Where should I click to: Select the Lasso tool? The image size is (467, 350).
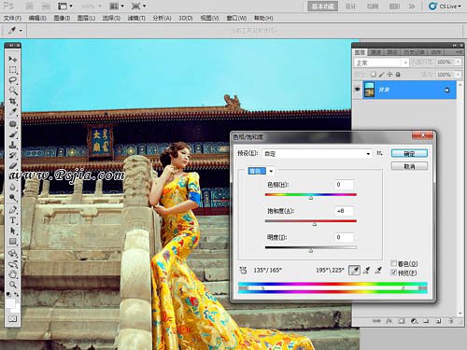point(13,79)
